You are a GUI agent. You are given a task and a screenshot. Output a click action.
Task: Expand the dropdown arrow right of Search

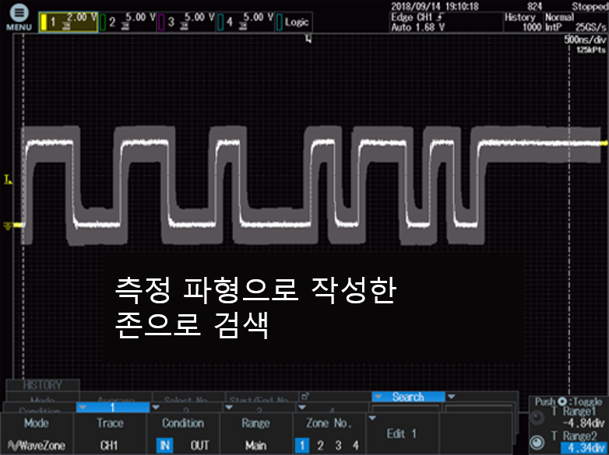[x=451, y=397]
